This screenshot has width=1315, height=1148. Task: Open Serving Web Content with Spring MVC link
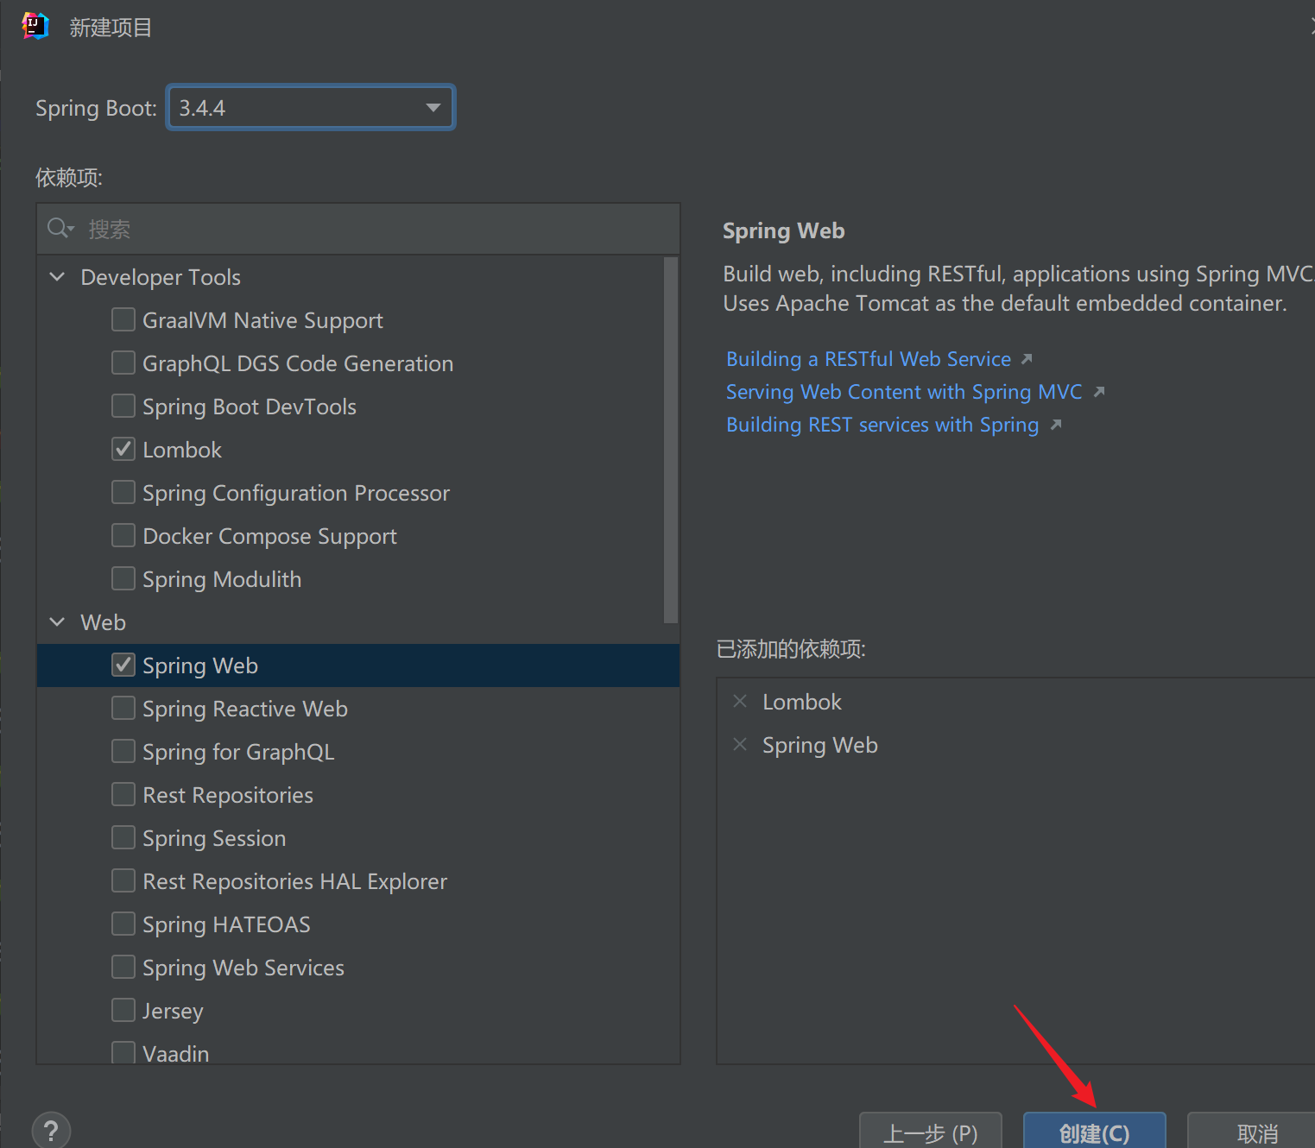(x=904, y=392)
